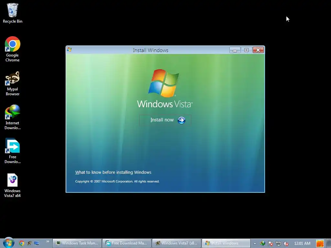Open Mypal Browser desktop shortcut
This screenshot has height=248, width=331.
pos(13,84)
